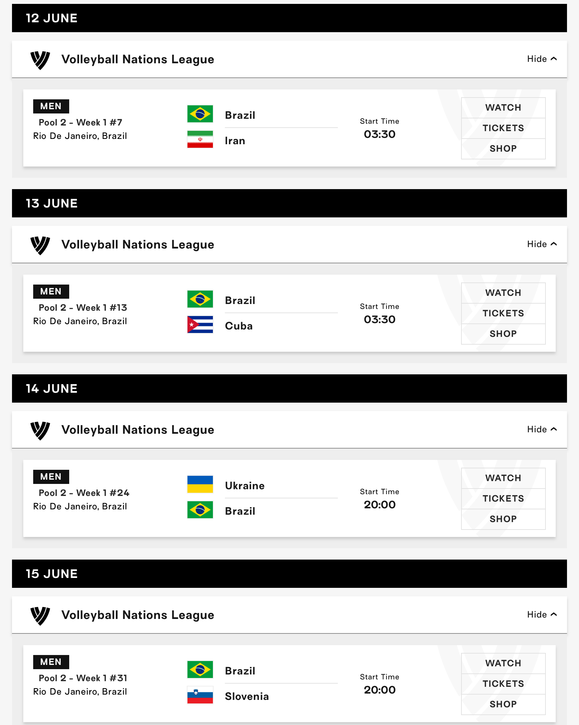Click Brazil's flag in the Brazil vs Cuba match

coord(200,299)
